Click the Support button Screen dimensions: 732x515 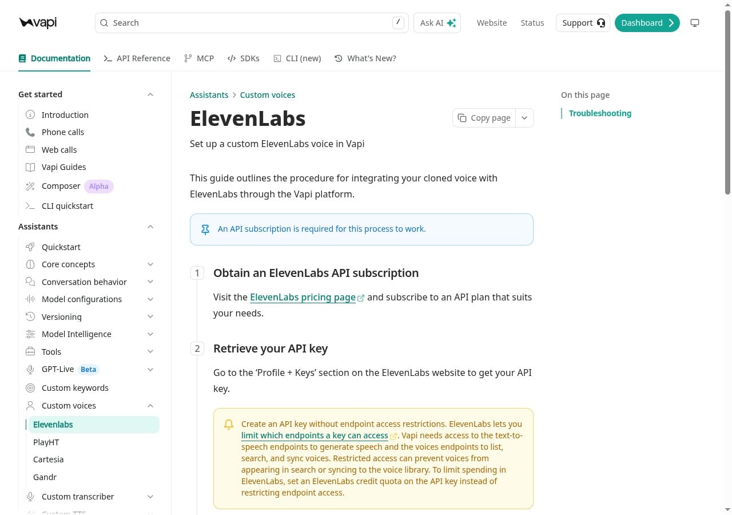[583, 23]
